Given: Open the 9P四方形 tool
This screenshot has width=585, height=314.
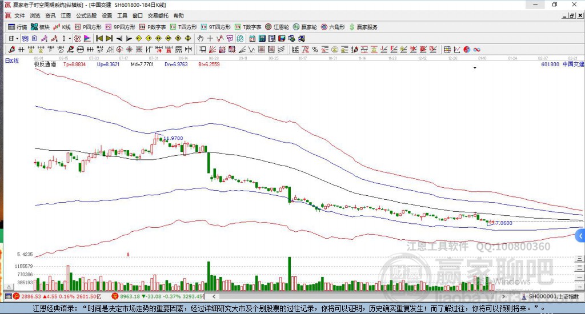Looking at the screenshot, I should pos(120,27).
